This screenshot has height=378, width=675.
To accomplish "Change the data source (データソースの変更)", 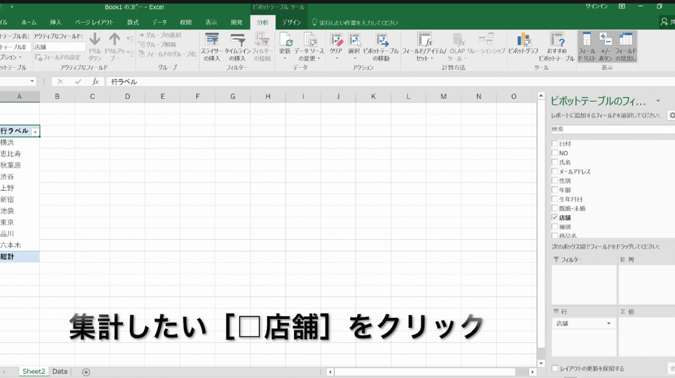I will pyautogui.click(x=309, y=47).
